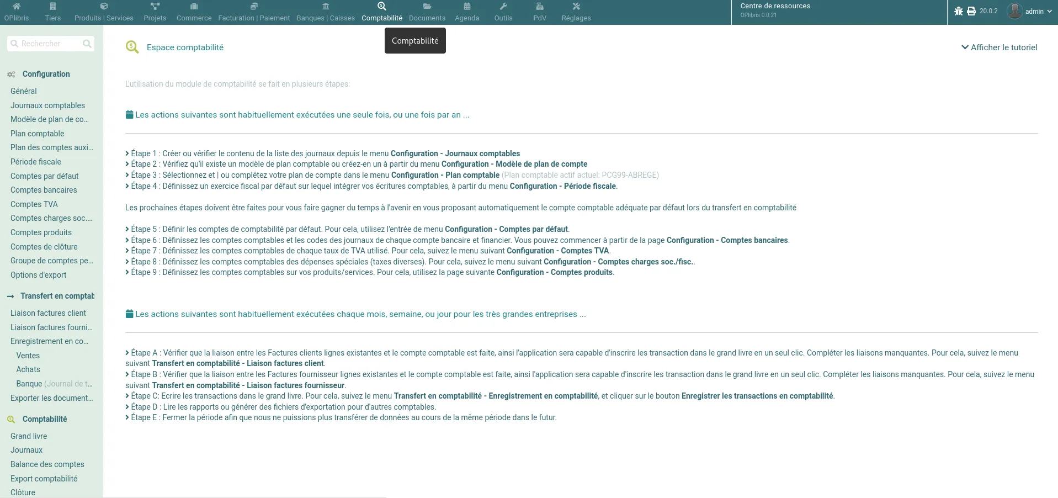This screenshot has height=498, width=1058.
Task: Follow Étape 4 Période fiscale link
Action: [563, 186]
